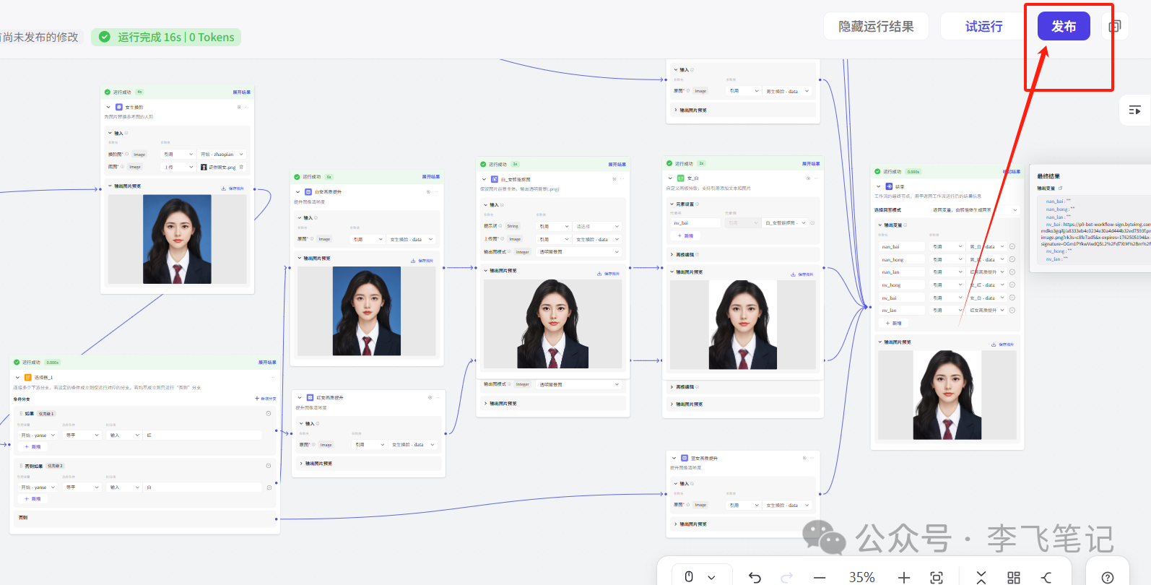Open 选择回答模式 dropdown in 结束 node

tap(976, 210)
